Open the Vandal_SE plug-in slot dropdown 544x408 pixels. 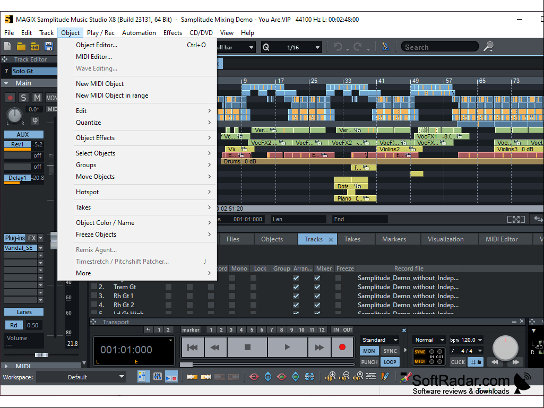[40, 248]
